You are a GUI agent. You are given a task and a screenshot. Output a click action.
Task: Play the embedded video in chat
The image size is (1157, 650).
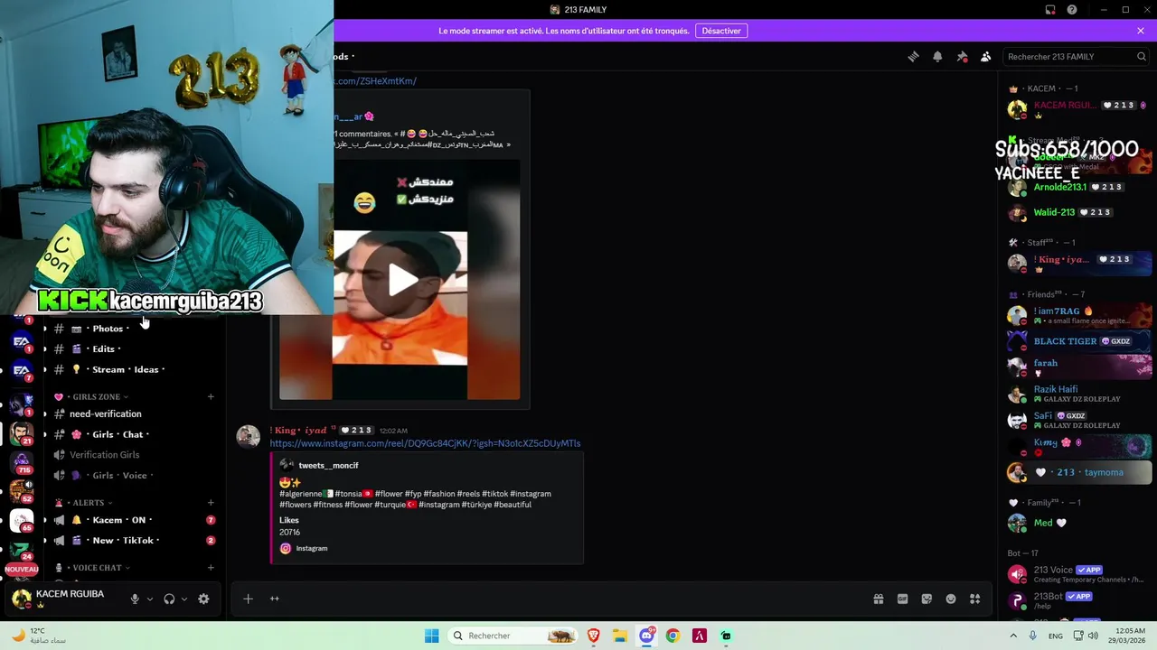coord(402,280)
